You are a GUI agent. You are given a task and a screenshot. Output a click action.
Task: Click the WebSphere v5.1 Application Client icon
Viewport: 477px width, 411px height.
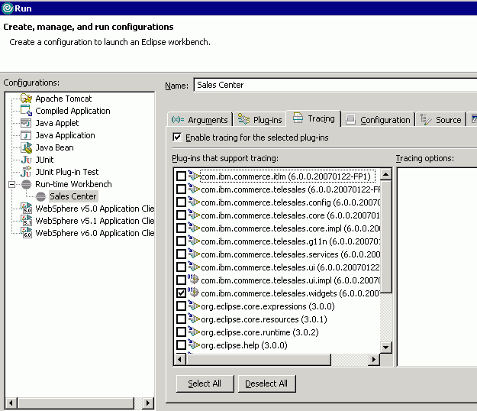(x=27, y=221)
